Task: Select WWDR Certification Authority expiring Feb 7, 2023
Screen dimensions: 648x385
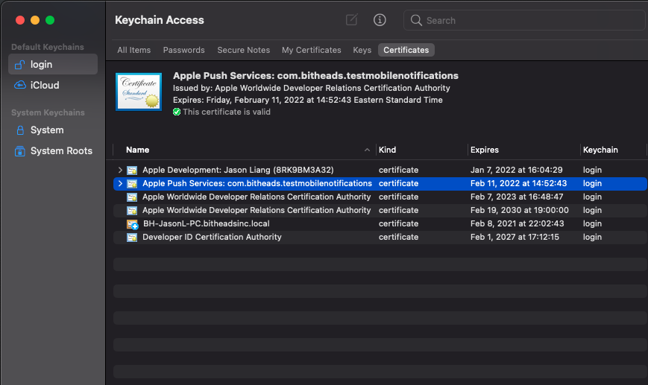Action: pos(380,197)
